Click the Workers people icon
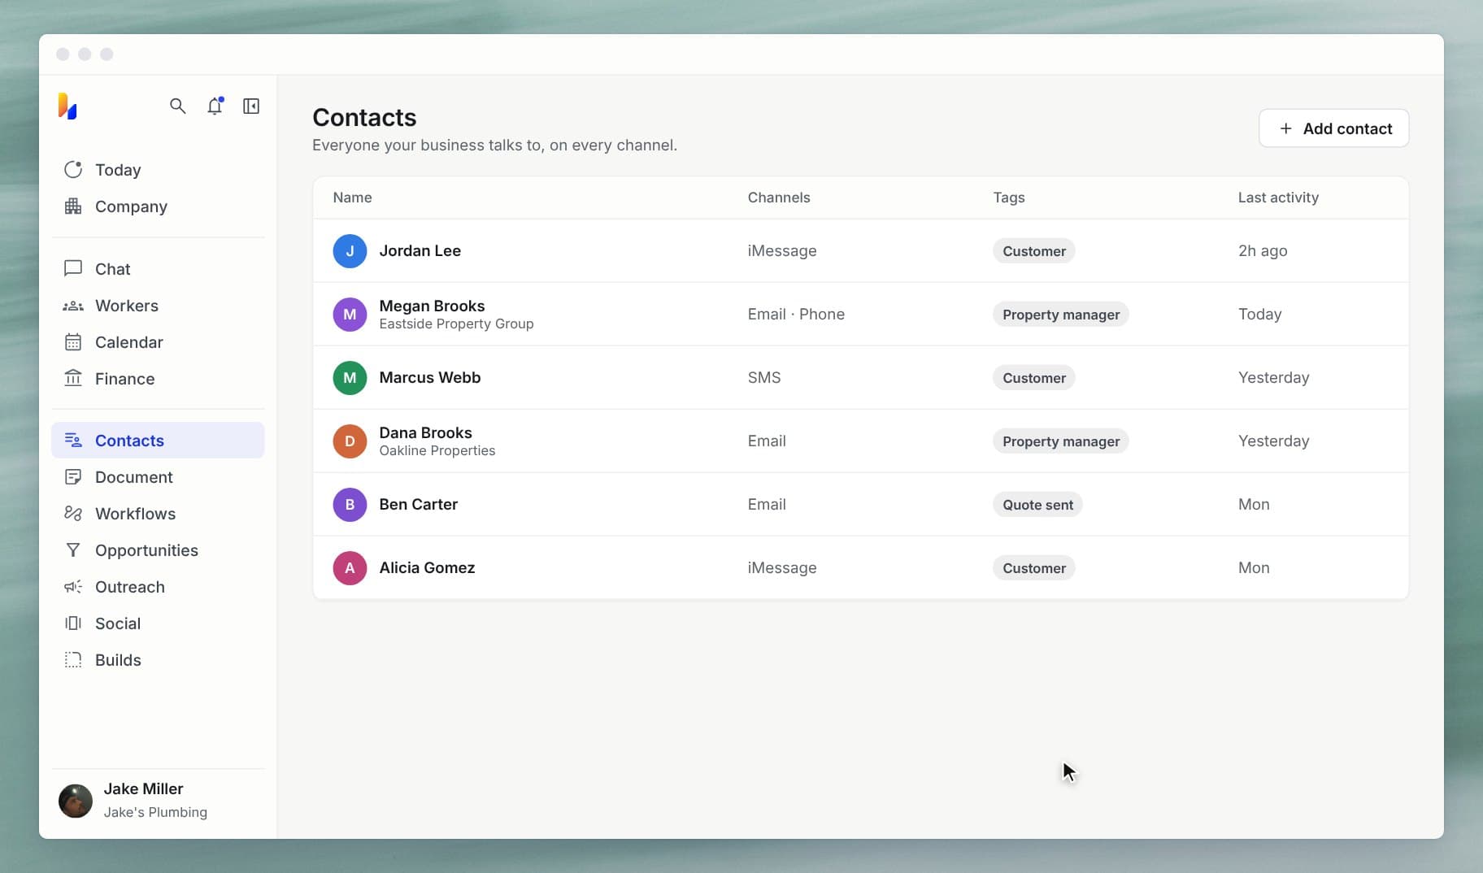1483x873 pixels. (x=73, y=306)
